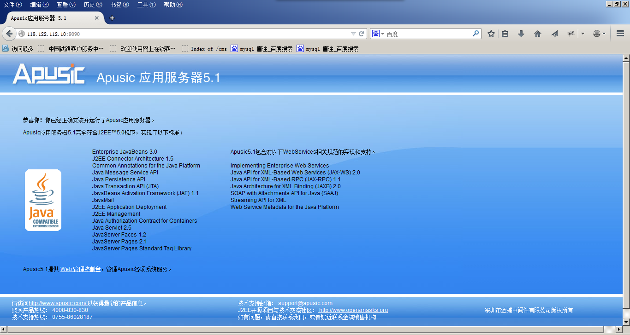Screen dimensions: 630x335
Task: Click 'Java Transaction API (JTA)' text
Action: tap(125, 186)
